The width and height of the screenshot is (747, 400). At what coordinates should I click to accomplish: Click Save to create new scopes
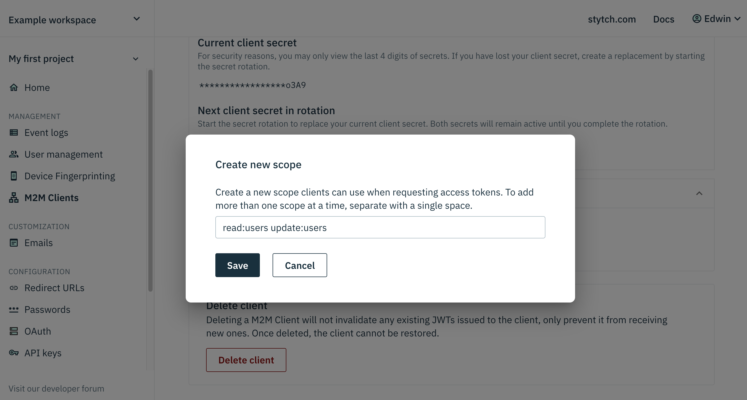pyautogui.click(x=238, y=265)
